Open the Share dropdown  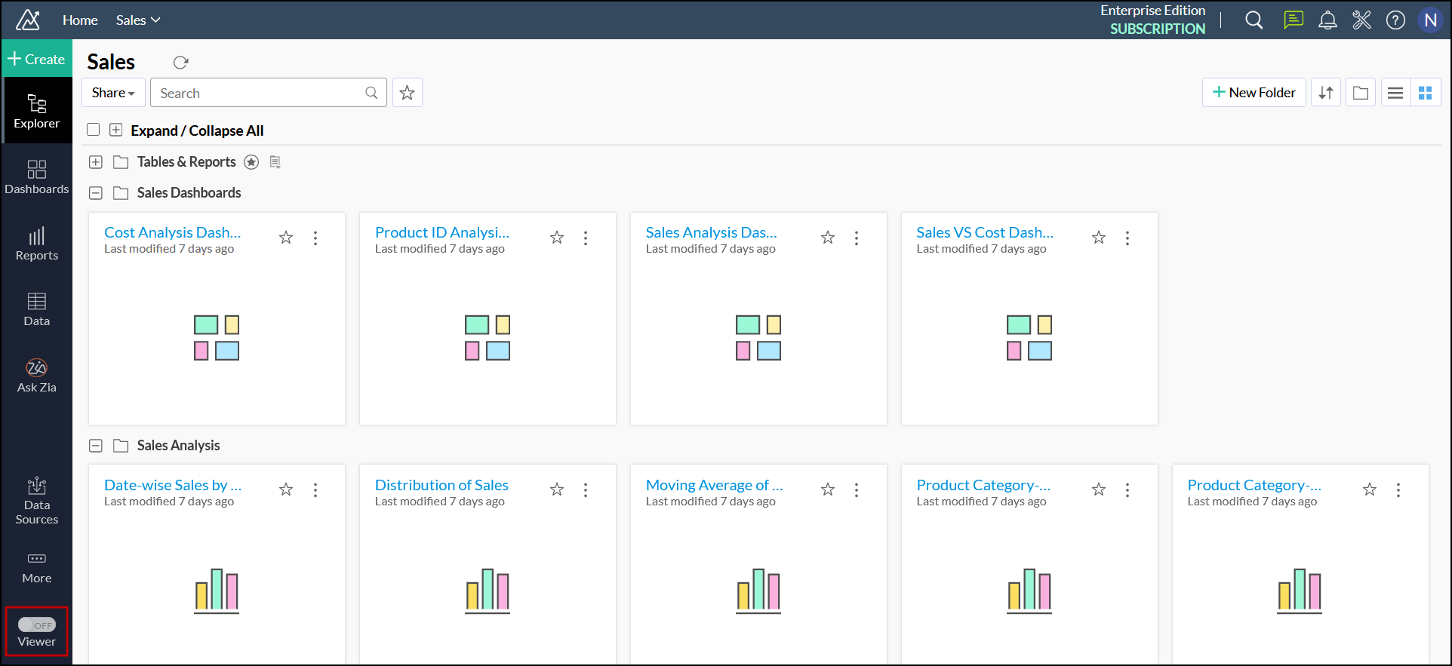(113, 93)
